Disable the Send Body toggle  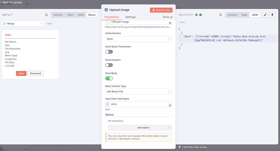click(x=109, y=78)
